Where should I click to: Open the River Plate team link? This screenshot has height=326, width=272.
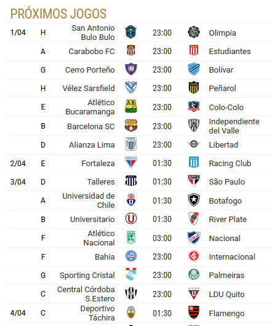pyautogui.click(x=228, y=220)
